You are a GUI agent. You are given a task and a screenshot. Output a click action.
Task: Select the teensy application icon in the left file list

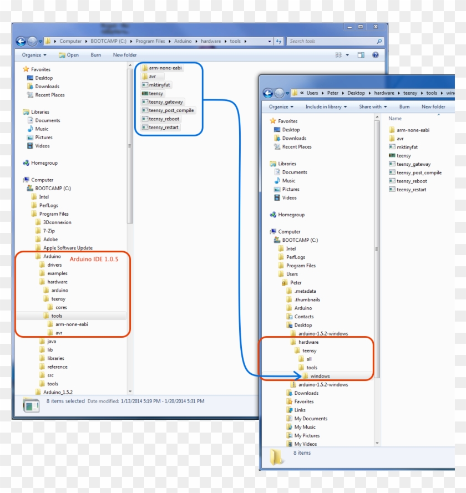[145, 94]
